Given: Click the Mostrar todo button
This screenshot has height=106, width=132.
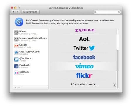Looking at the screenshot, I should (x=30, y=12).
